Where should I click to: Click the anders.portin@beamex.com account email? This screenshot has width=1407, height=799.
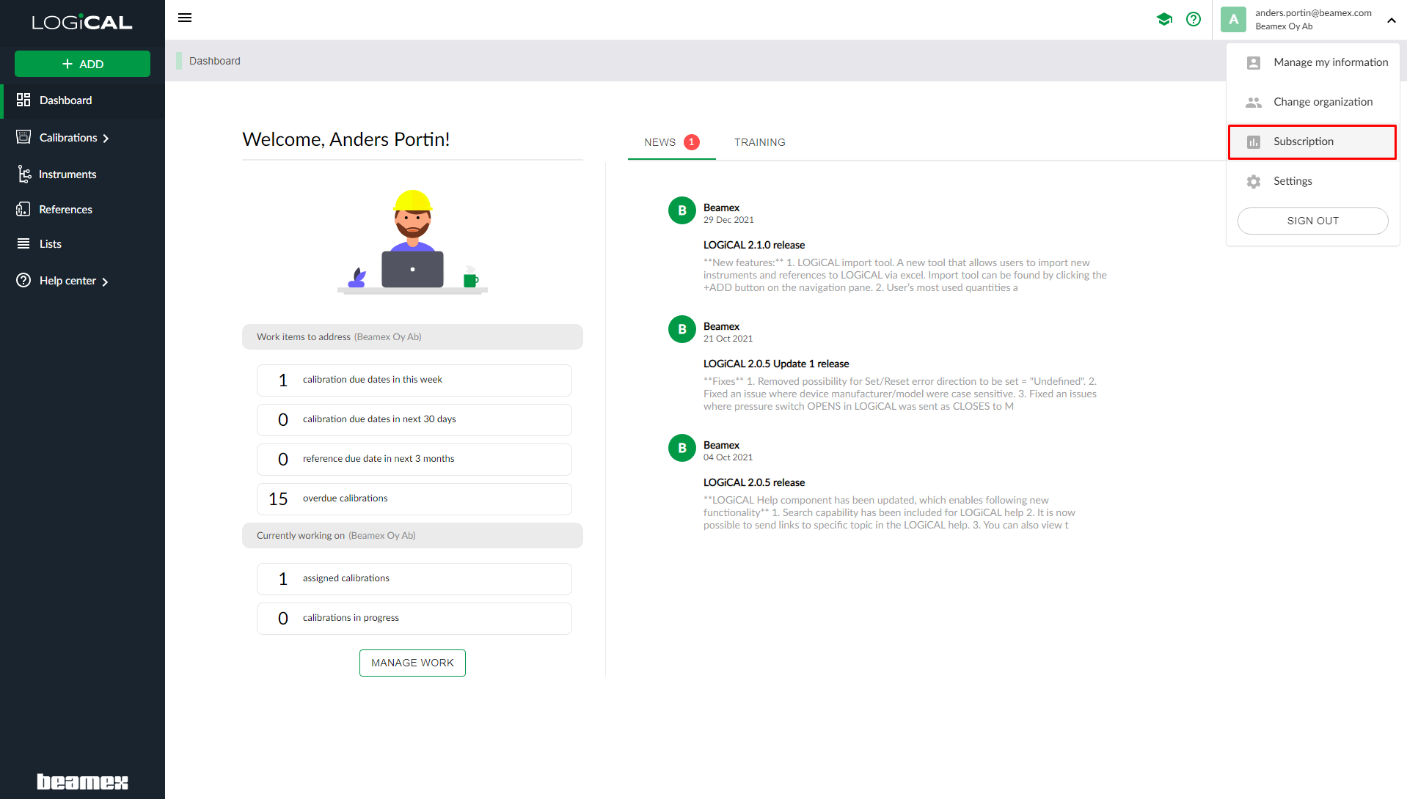point(1312,13)
